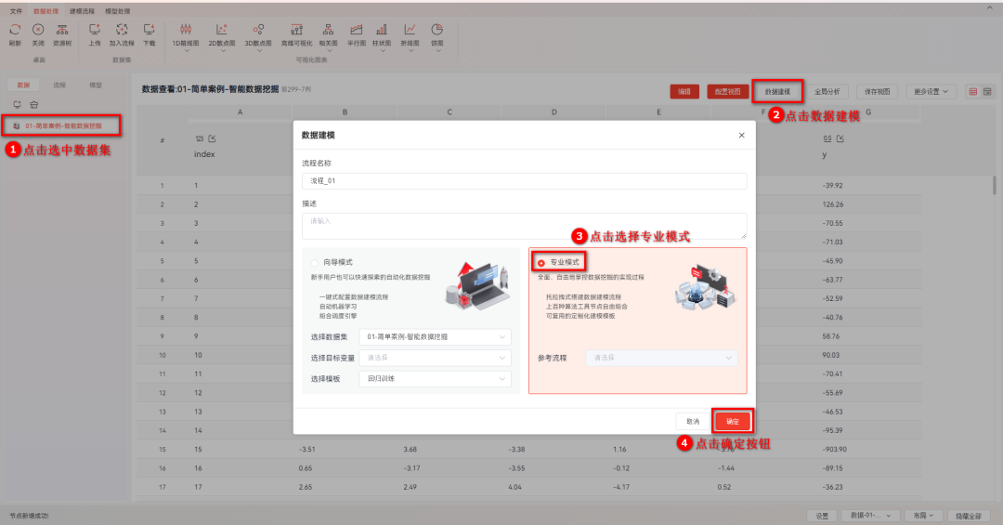Click the add dataset monitor icon in sidebar
The image size is (1003, 525).
pyautogui.click(x=18, y=104)
